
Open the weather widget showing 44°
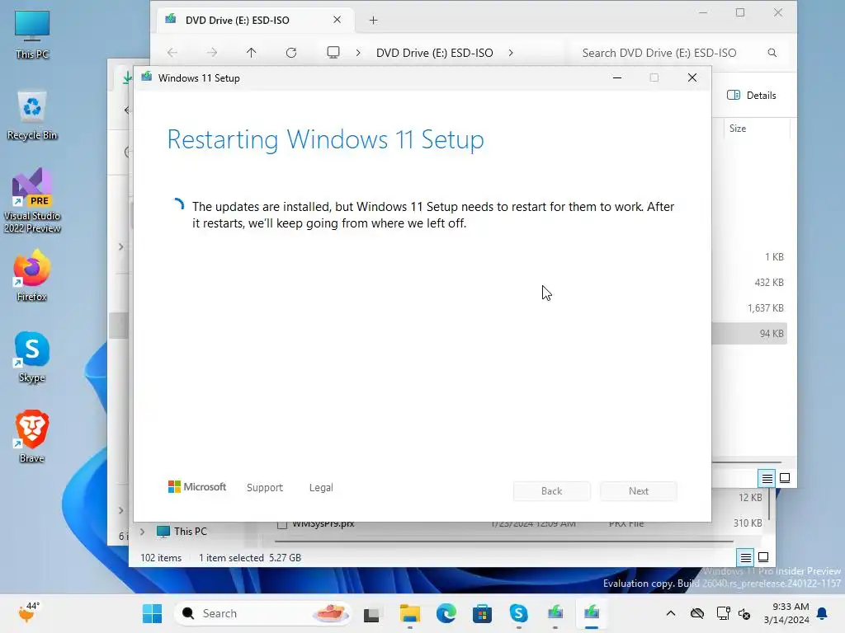coord(29,612)
